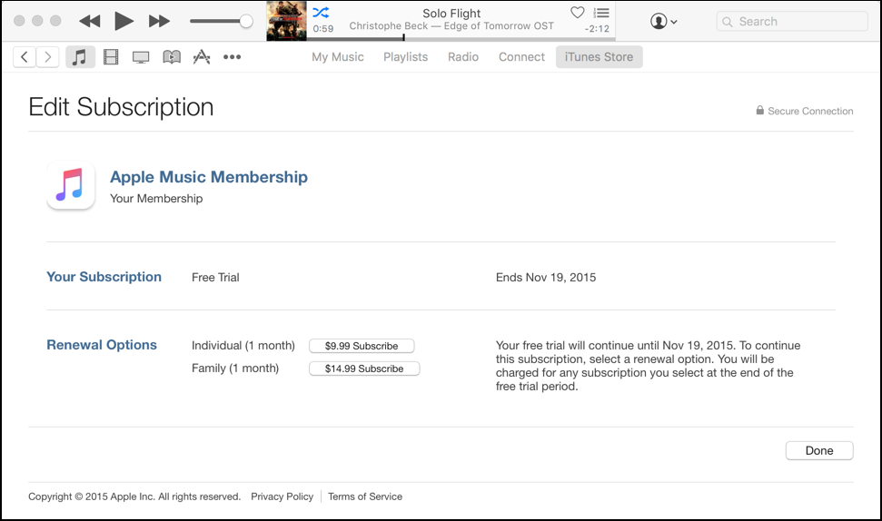882x521 pixels.
Task: Click the Secure Connection lock icon
Action: pos(760,110)
